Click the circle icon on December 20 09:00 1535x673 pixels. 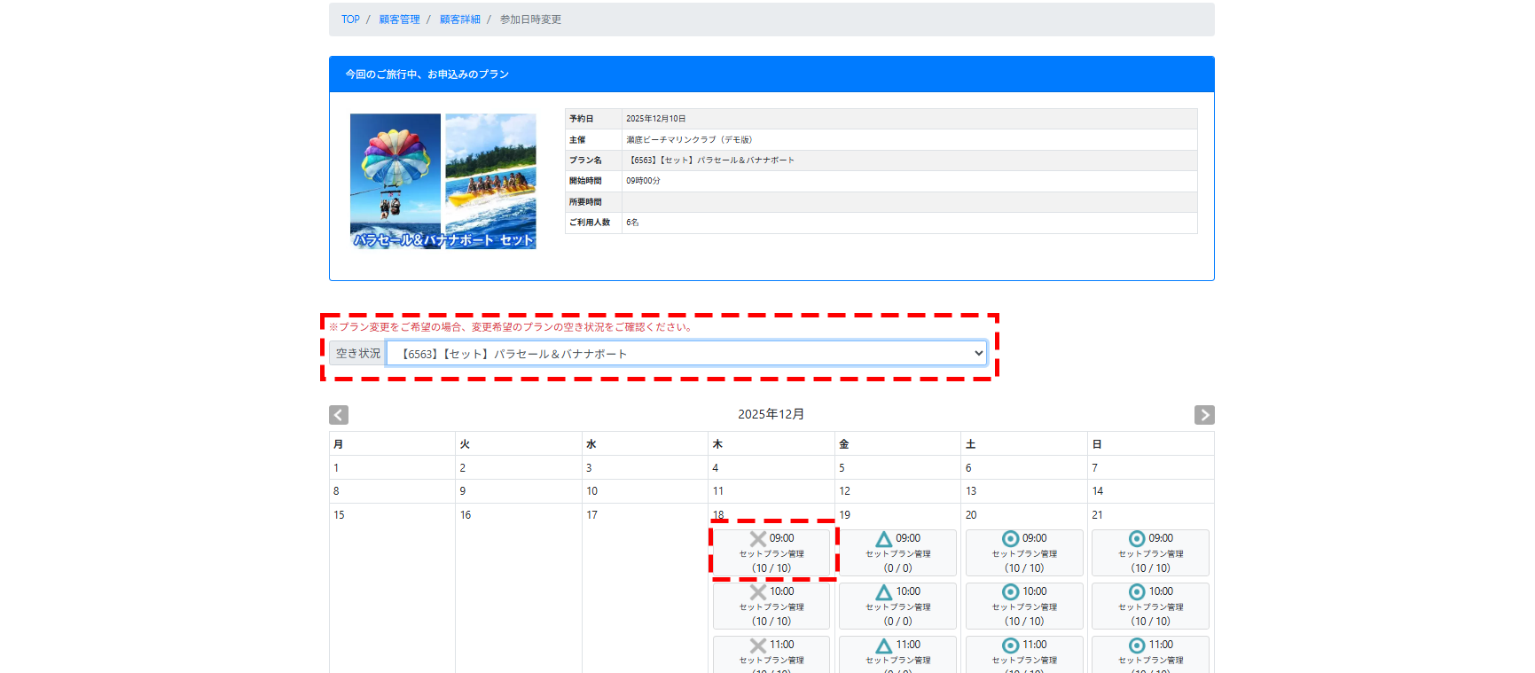(x=1010, y=539)
